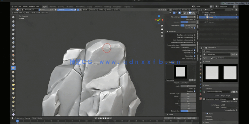Viewport: 249px width, 124px height.
Task: Open the Material properties tab
Action: click(201, 94)
